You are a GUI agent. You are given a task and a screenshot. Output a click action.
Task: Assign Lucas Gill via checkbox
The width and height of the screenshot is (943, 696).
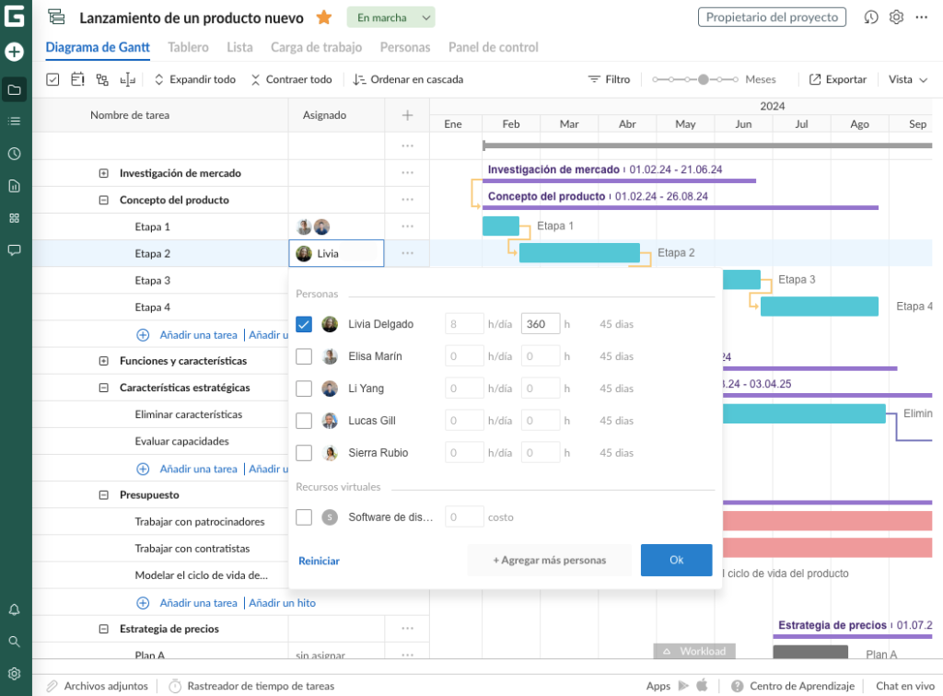(304, 421)
